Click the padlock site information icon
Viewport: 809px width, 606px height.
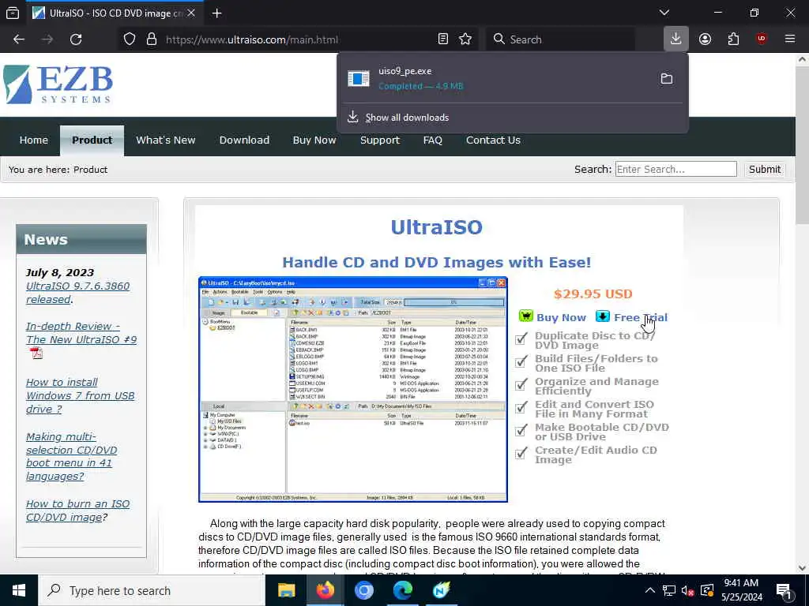click(x=152, y=39)
